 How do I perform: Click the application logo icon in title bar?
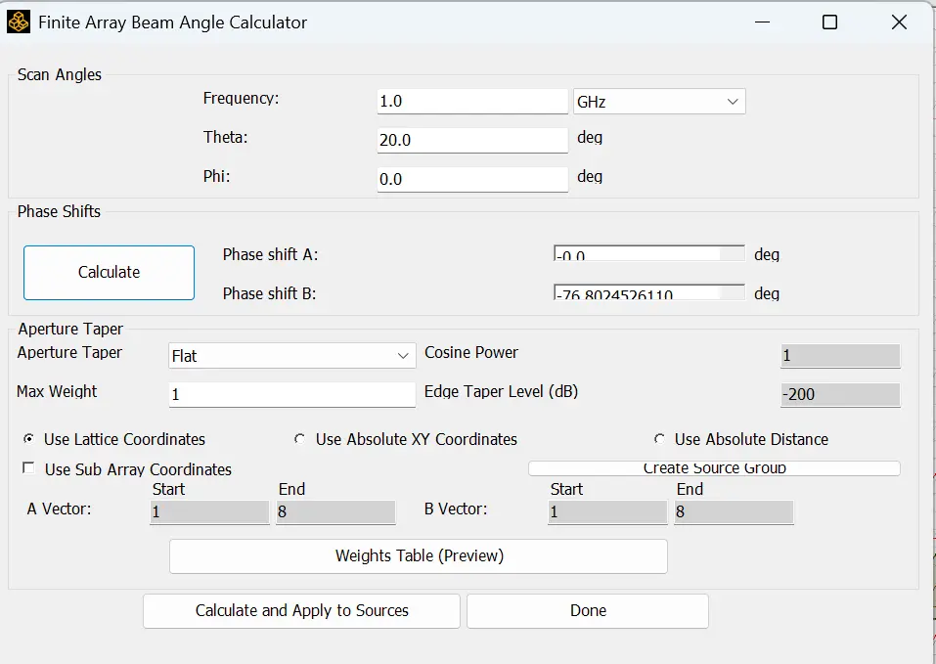click(19, 22)
